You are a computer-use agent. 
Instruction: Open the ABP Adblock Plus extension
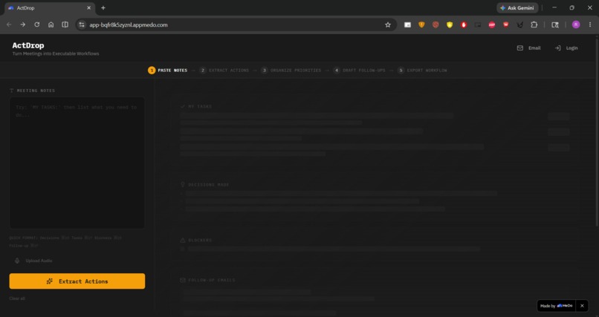pos(492,24)
